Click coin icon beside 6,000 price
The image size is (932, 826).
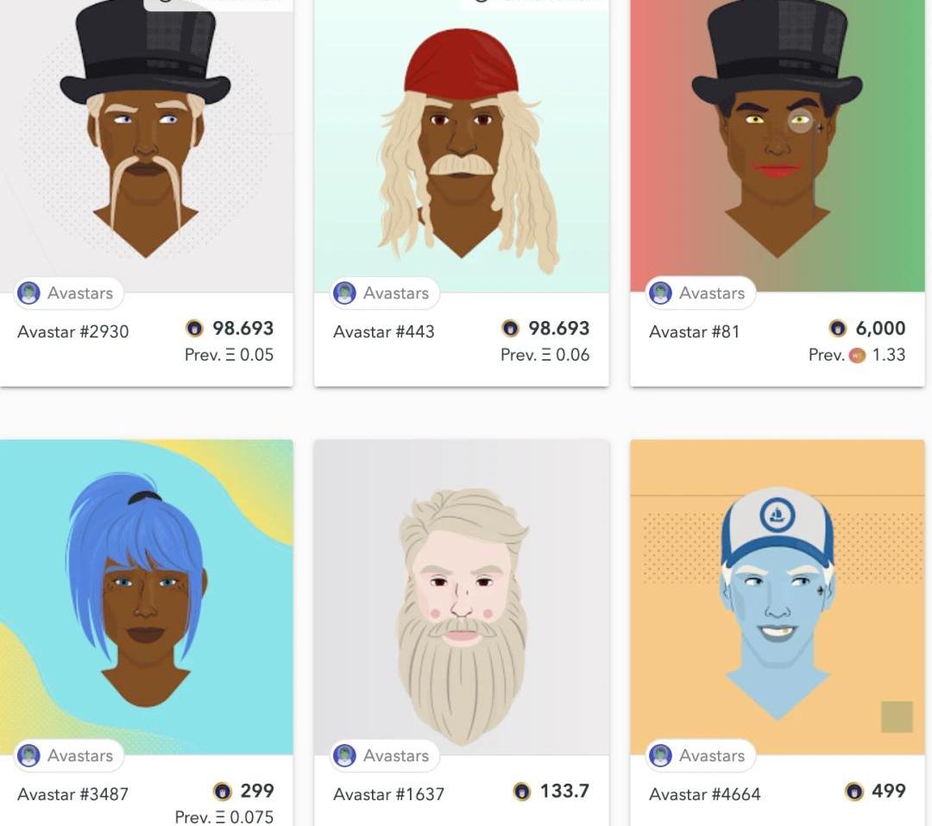coord(837,328)
